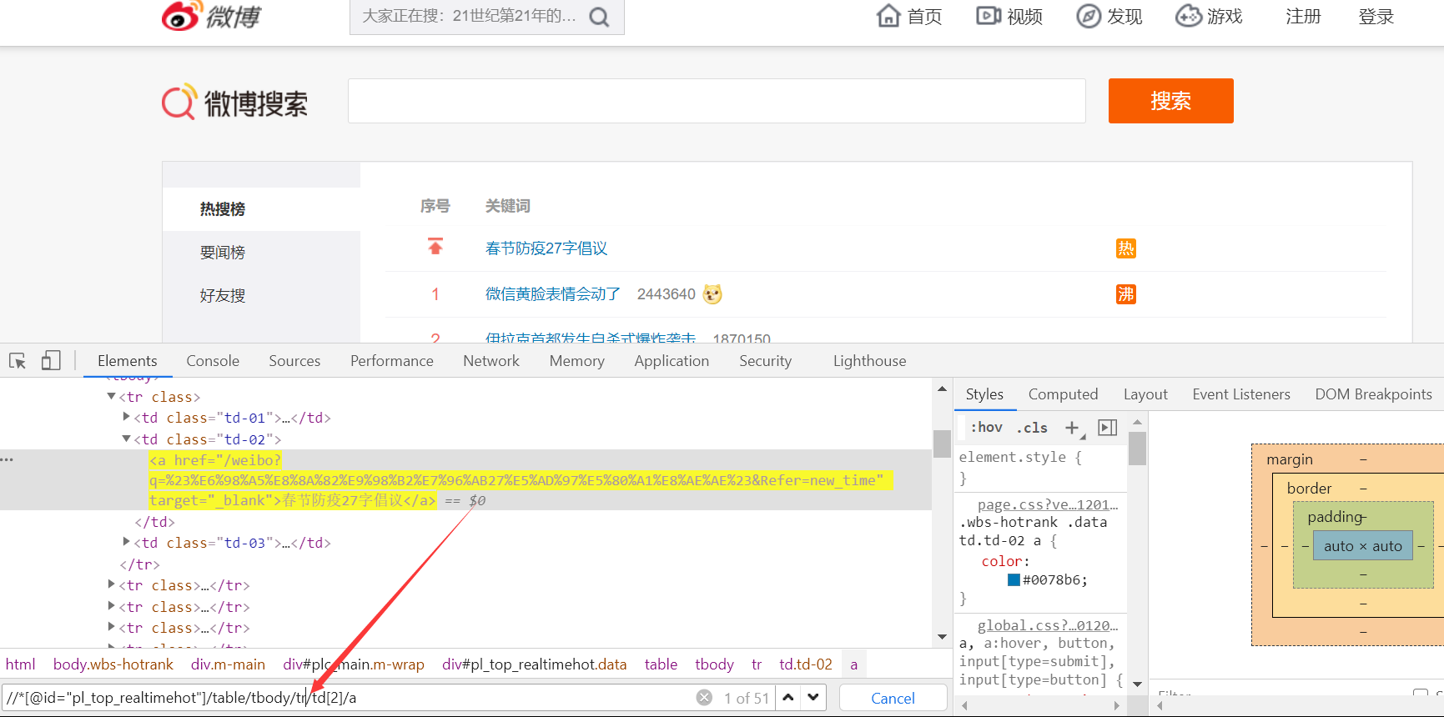Open the 发现 discover compass icon
1444x717 pixels.
(x=1088, y=16)
